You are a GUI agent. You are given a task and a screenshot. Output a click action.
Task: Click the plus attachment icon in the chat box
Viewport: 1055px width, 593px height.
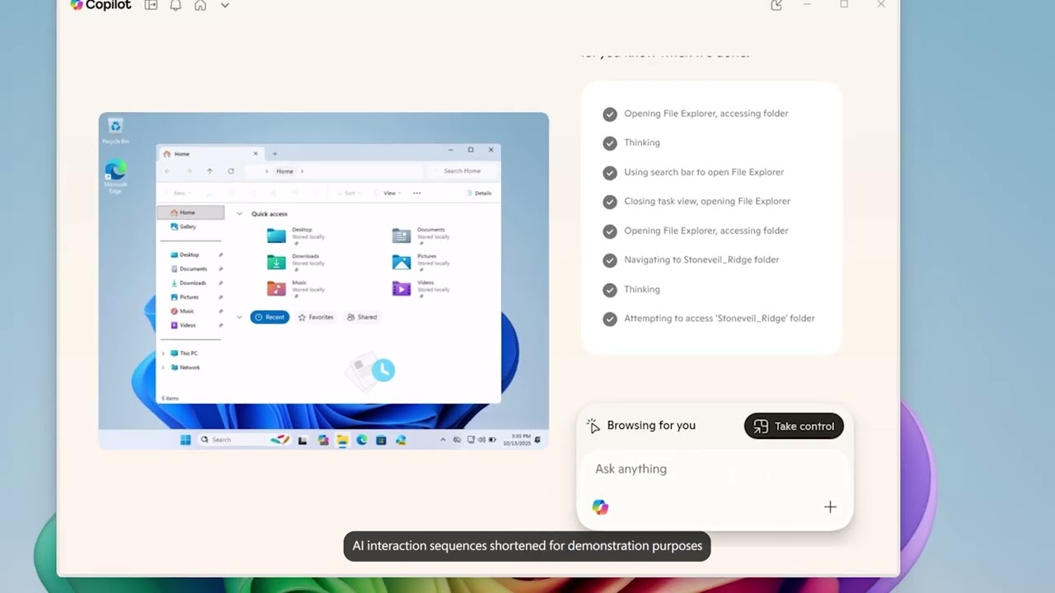pos(830,507)
